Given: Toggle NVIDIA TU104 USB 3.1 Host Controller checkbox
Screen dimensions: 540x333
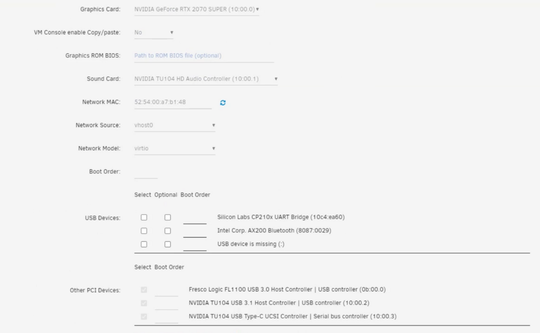Looking at the screenshot, I should tap(144, 303).
